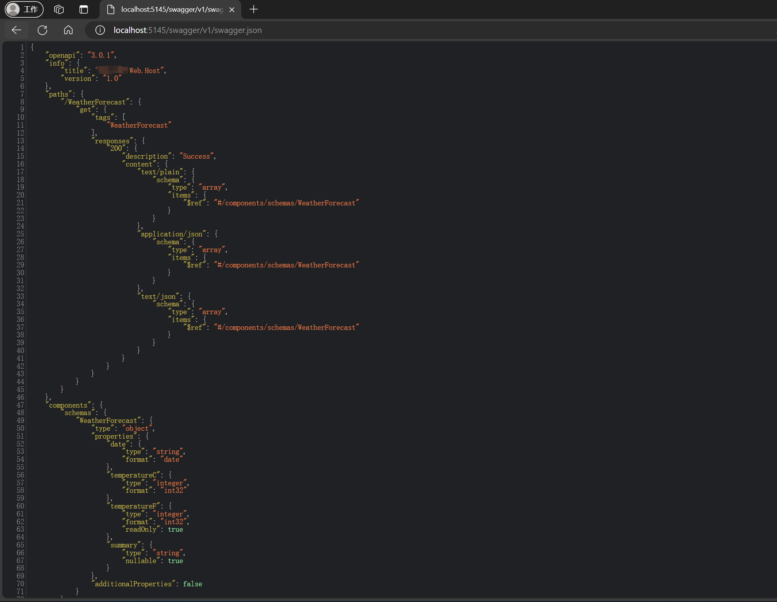Click the "components" key on line 47
This screenshot has height=602, width=777.
[68, 405]
